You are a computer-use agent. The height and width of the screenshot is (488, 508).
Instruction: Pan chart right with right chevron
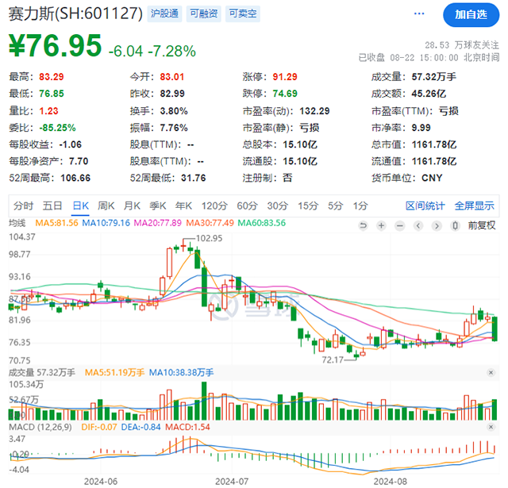click(437, 225)
